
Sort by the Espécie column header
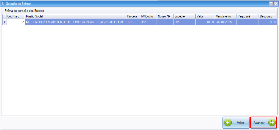click(x=184, y=17)
